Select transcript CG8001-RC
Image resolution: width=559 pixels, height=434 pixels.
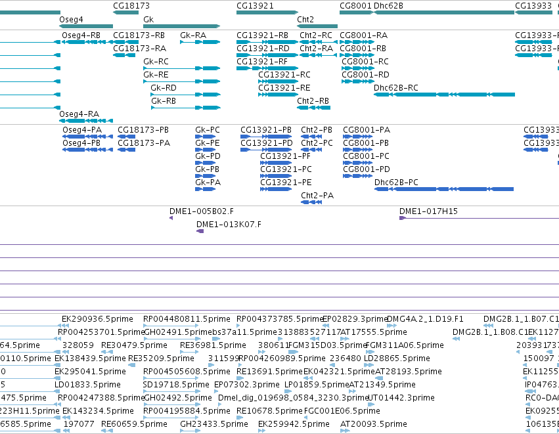(x=358, y=68)
